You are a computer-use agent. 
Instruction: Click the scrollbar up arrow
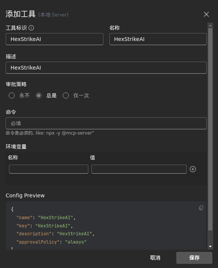[210, 26]
